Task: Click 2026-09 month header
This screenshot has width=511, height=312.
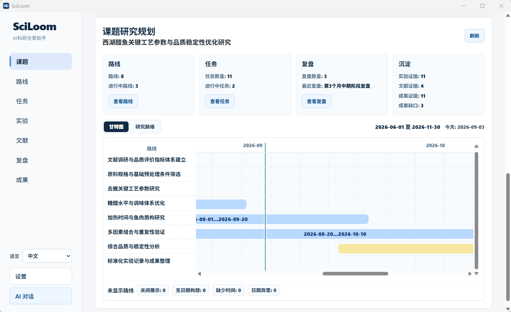Action: coord(253,146)
